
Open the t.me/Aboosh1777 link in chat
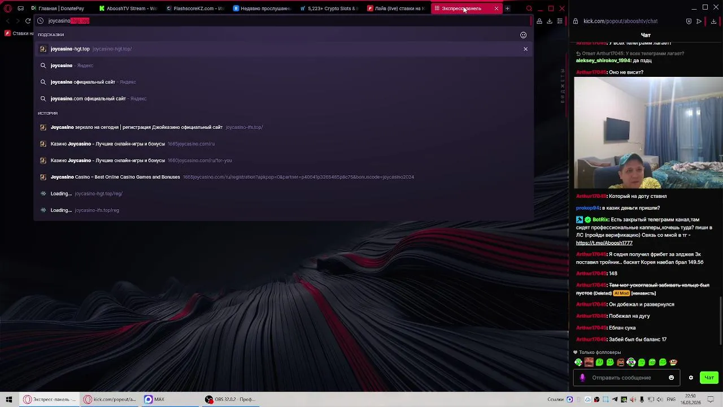click(x=604, y=243)
